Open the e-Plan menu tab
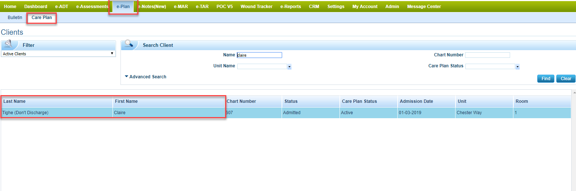576x191 pixels. 123,7
